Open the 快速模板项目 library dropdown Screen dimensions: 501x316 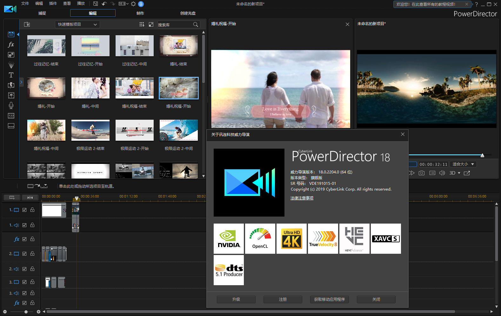[77, 24]
